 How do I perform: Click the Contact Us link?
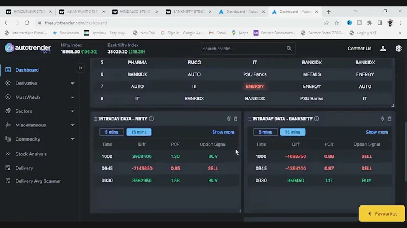tap(360, 49)
